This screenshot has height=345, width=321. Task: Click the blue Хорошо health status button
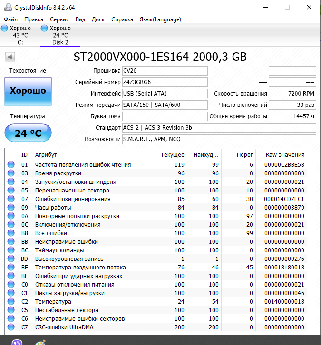(28, 91)
